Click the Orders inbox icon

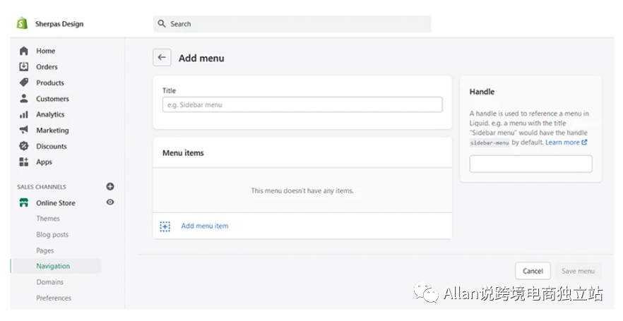(24, 66)
